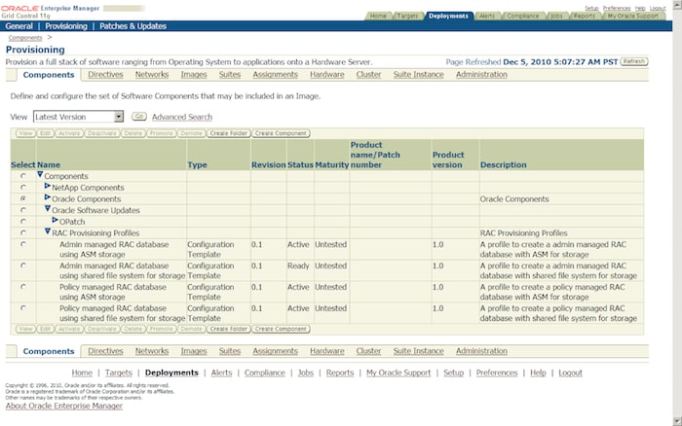Click bottom Create Folder button
This screenshot has height=426, width=682.
pyautogui.click(x=229, y=329)
